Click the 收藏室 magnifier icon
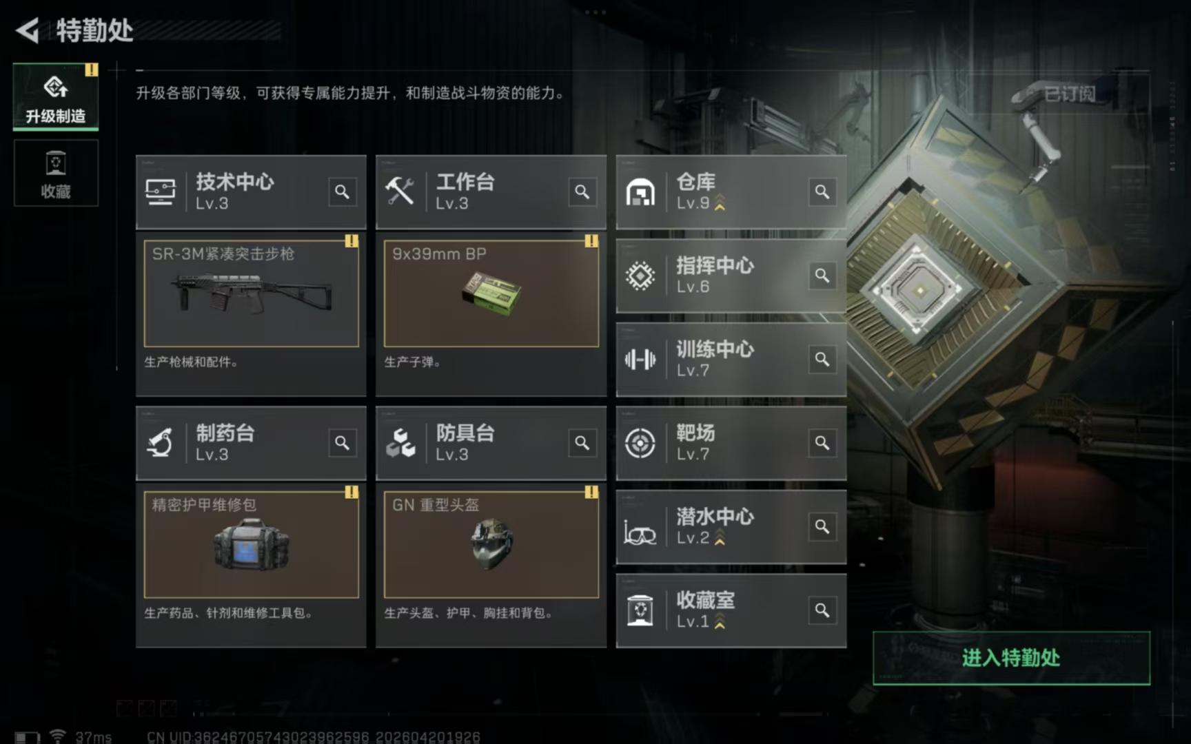Image resolution: width=1191 pixels, height=744 pixels. point(822,610)
